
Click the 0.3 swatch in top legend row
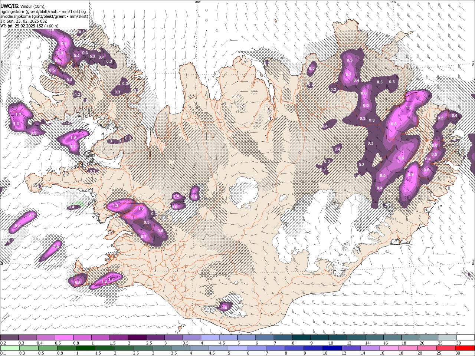pyautogui.click(x=27, y=338)
